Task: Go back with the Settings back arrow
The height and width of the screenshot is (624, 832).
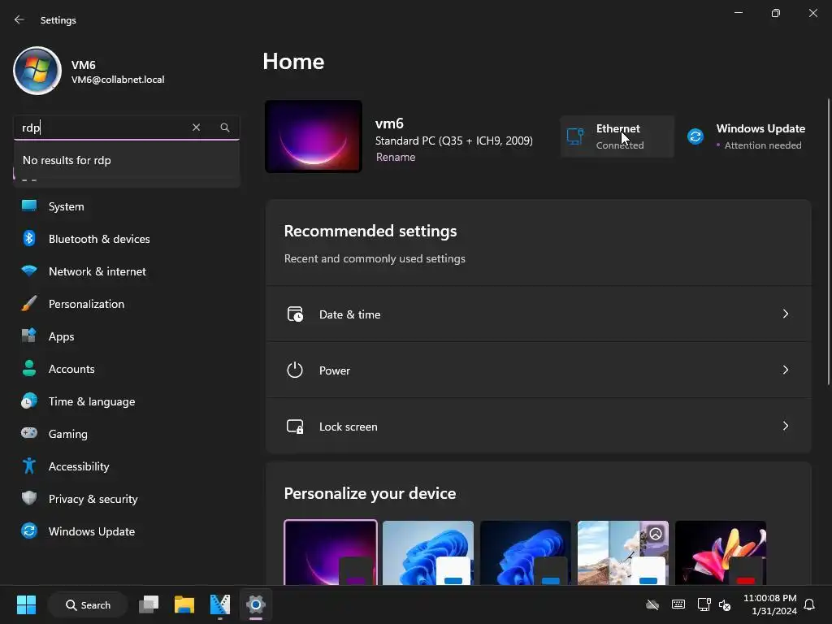Action: point(19,19)
